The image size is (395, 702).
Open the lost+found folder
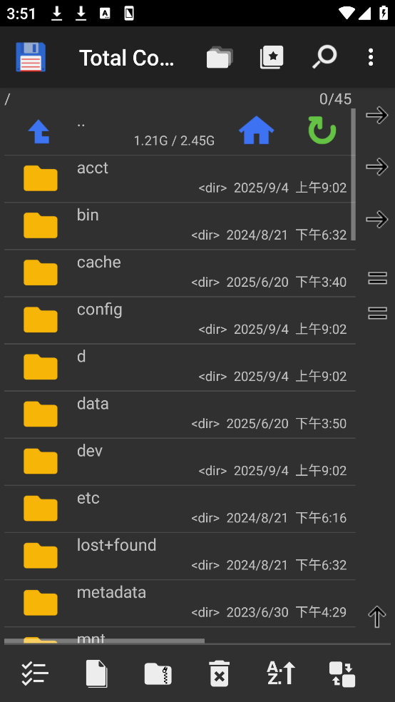click(180, 556)
